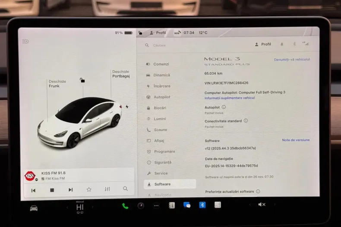Tap the Bluetooth icon in settings header
Image resolution: width=341 pixels, height=227 pixels.
tap(294, 44)
